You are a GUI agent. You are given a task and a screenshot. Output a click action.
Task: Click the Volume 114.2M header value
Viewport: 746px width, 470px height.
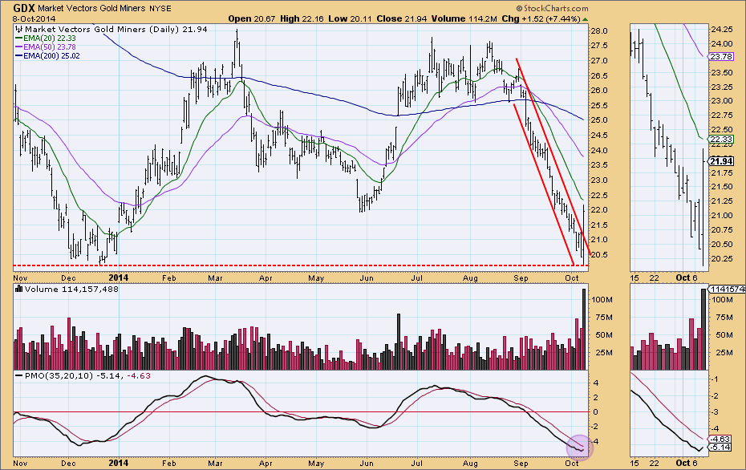[x=464, y=19]
